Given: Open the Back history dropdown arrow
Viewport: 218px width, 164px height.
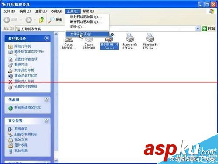Looking at the screenshot, I should (21, 20).
